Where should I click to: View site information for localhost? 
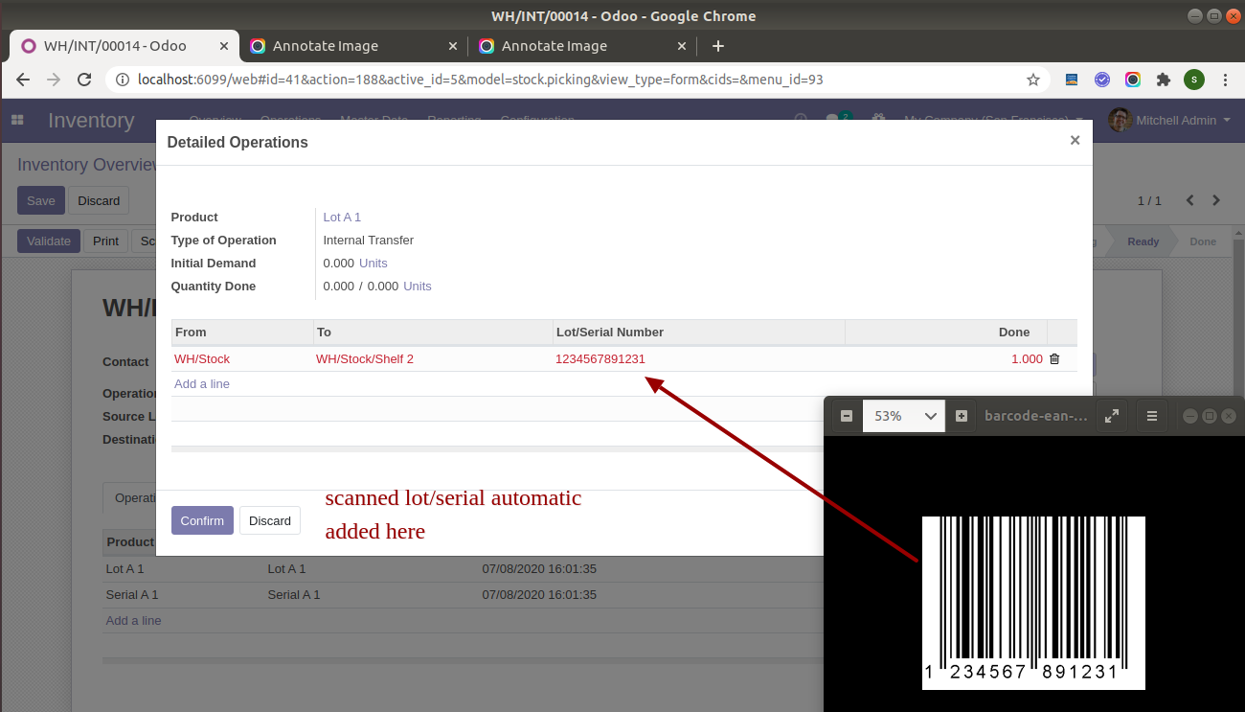tap(123, 80)
